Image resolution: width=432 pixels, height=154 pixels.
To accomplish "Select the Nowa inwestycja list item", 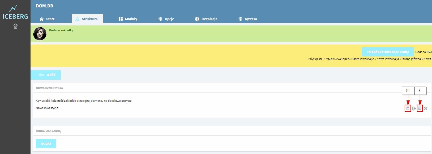I will coord(47,108).
